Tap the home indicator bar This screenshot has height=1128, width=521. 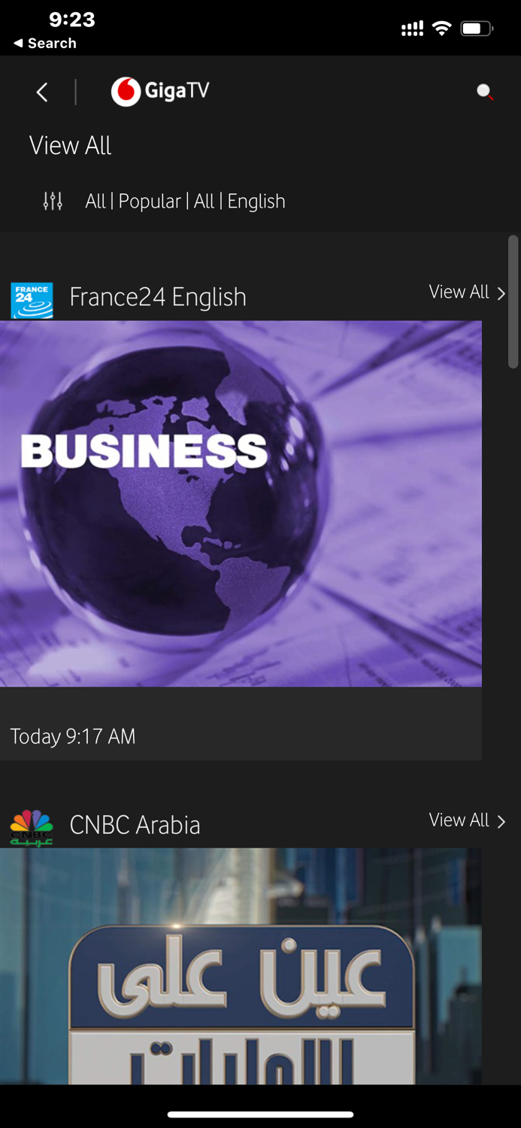click(260, 1114)
